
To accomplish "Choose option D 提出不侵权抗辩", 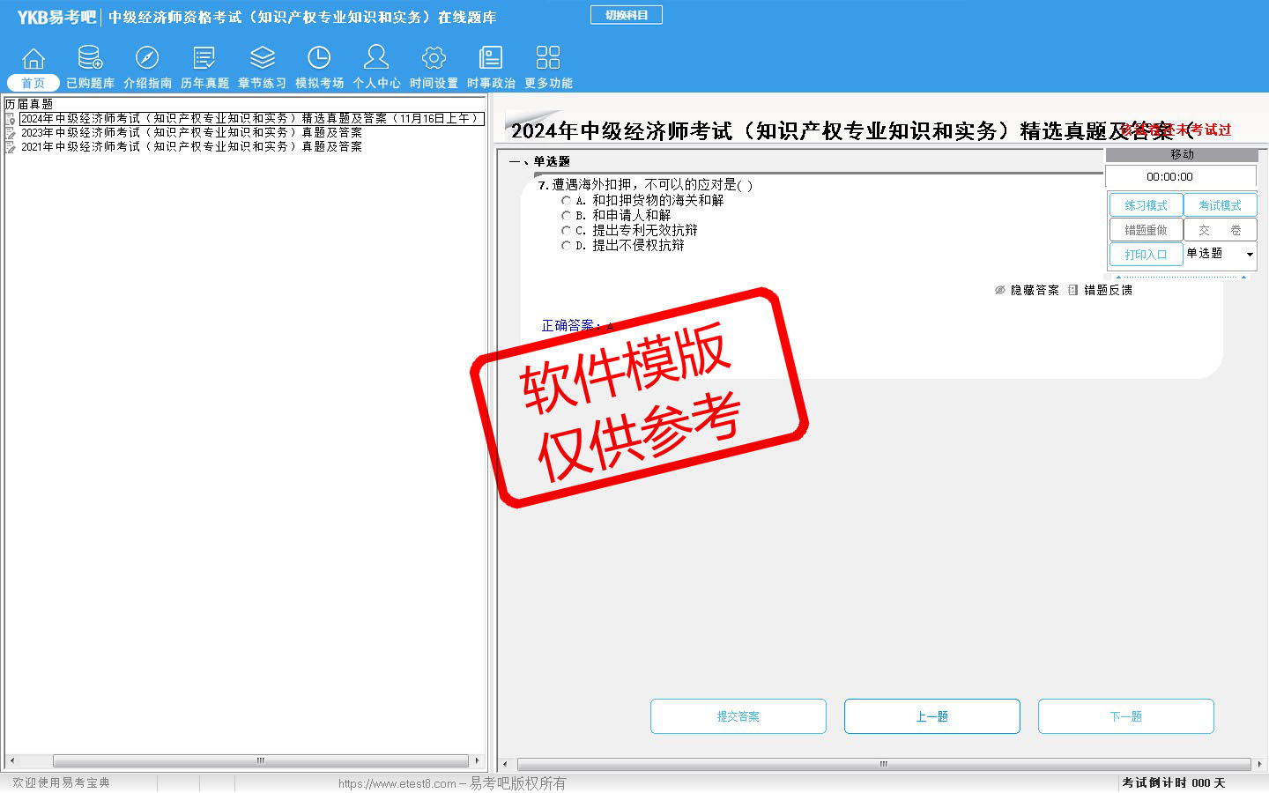I will (x=566, y=246).
